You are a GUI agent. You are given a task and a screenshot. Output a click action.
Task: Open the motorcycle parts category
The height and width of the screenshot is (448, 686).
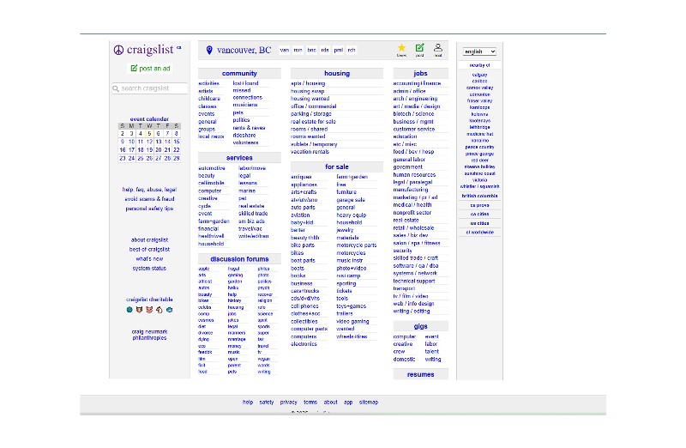tap(357, 245)
